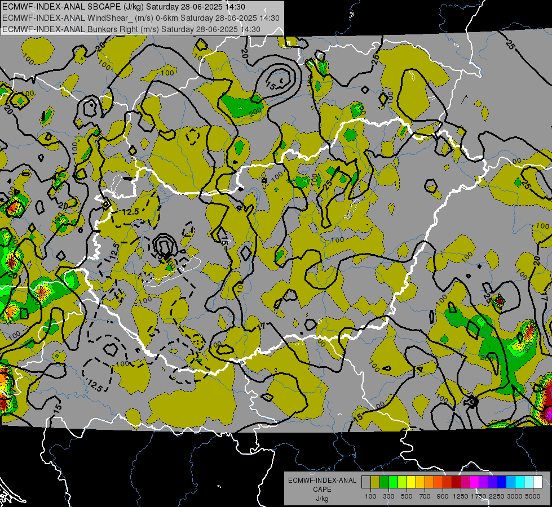Click the CAPE label in legend box
The image size is (552, 507).
point(322,490)
